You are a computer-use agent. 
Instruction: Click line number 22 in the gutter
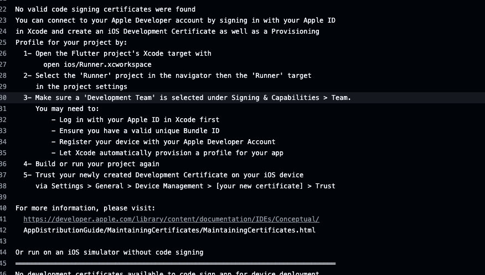[x=3, y=9]
